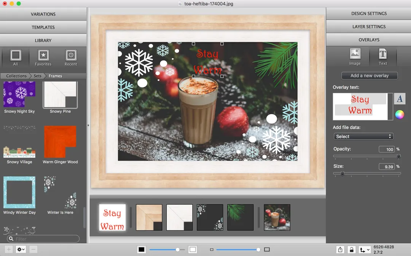
Task: Select the Windy Winter Day frame
Action: pyautogui.click(x=19, y=195)
